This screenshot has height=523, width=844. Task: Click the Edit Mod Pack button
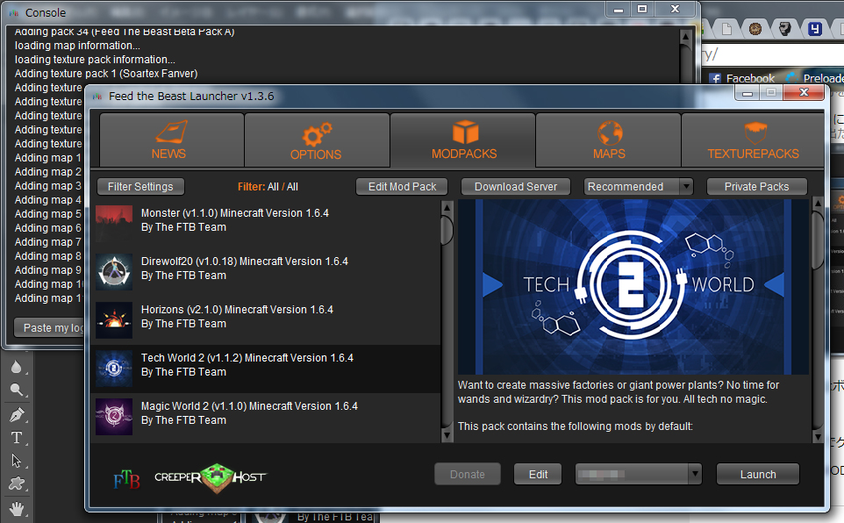click(402, 187)
